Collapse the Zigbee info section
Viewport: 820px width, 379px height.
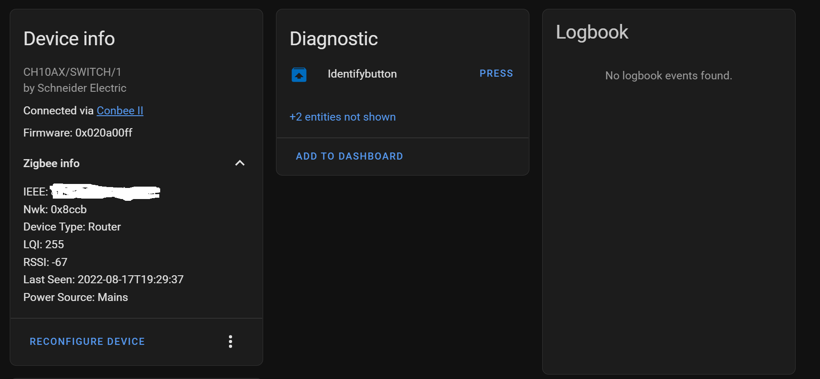pyautogui.click(x=240, y=163)
